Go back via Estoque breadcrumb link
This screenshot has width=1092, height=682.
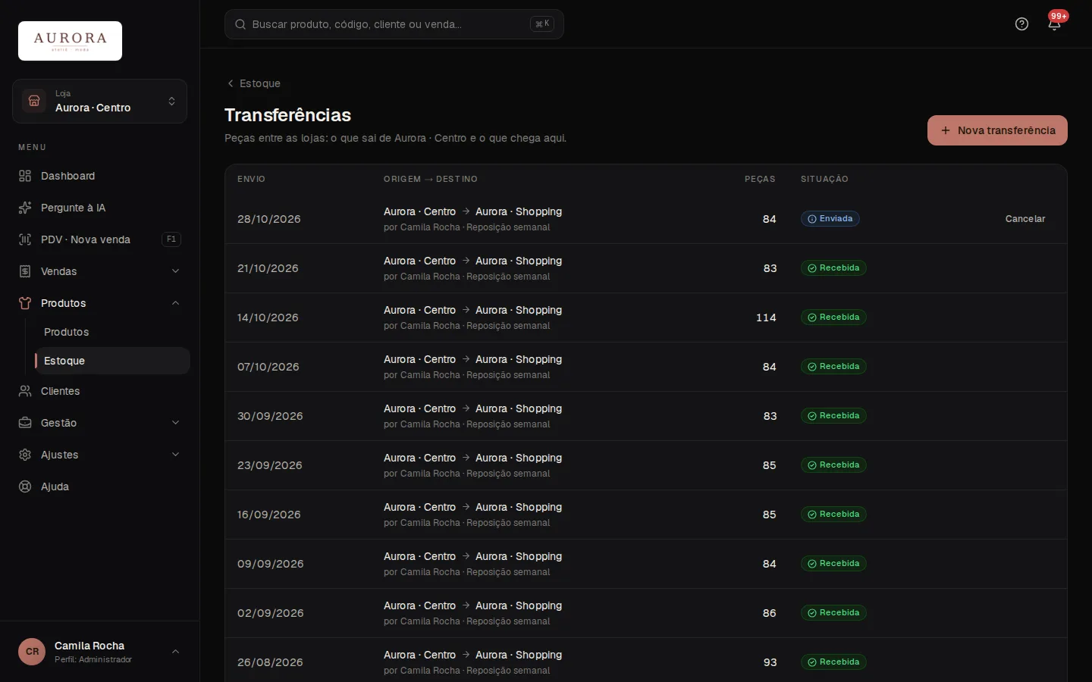[x=253, y=83]
